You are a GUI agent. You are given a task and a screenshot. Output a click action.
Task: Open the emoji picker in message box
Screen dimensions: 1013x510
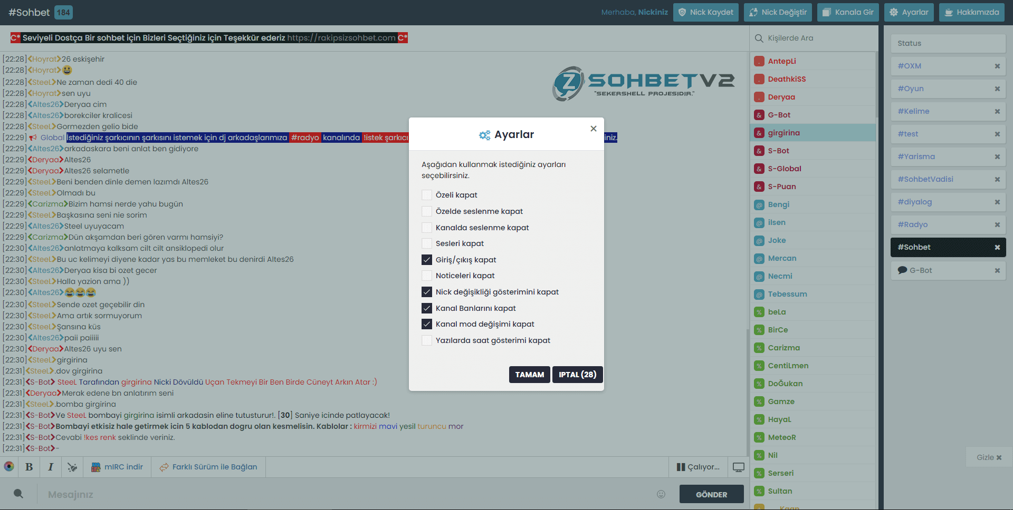(x=661, y=494)
